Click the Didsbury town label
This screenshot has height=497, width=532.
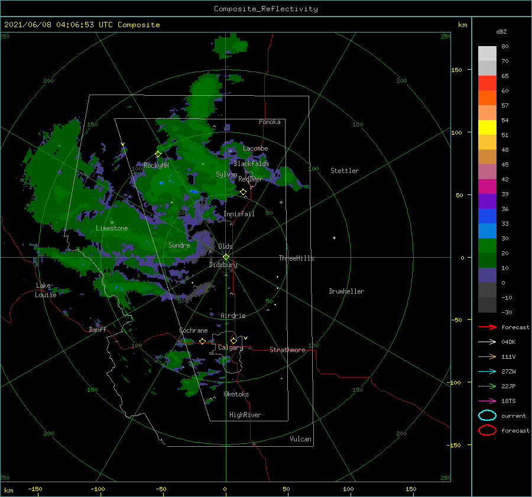click(223, 265)
